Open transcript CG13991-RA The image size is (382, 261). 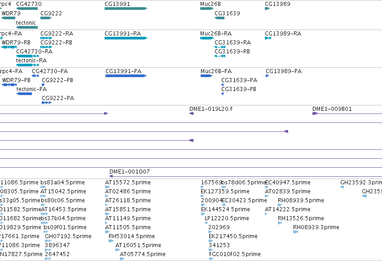coord(123,34)
